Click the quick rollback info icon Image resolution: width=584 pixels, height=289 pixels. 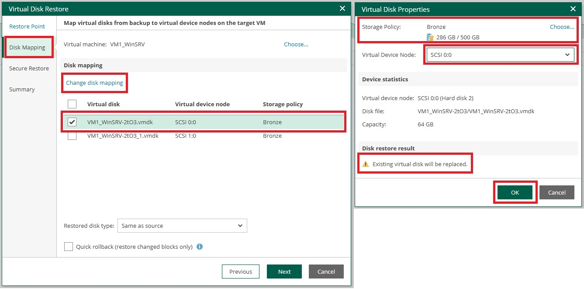[x=200, y=247]
